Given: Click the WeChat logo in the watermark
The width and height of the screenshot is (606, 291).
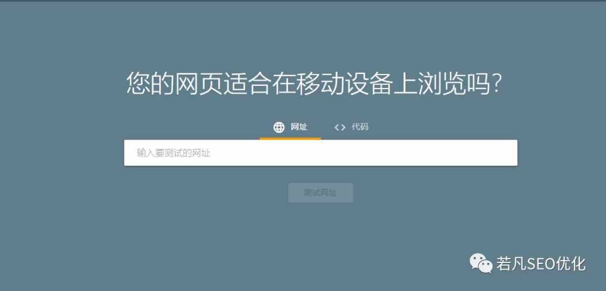Looking at the screenshot, I should point(481,263).
